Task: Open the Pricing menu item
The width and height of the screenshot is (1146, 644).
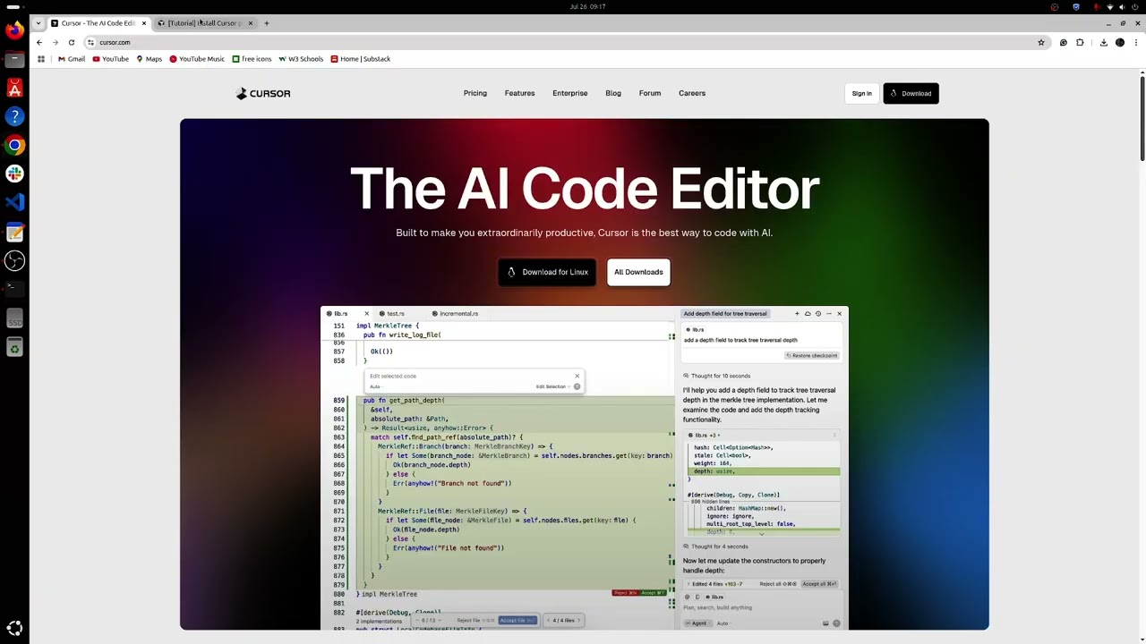Action: [x=475, y=93]
